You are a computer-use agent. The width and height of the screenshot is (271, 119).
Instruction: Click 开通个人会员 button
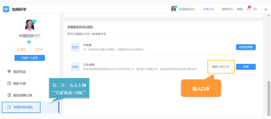pos(30,58)
